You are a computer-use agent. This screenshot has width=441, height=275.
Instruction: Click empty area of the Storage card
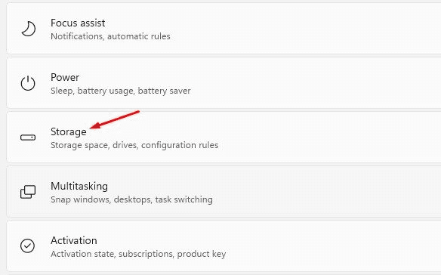click(x=310, y=137)
